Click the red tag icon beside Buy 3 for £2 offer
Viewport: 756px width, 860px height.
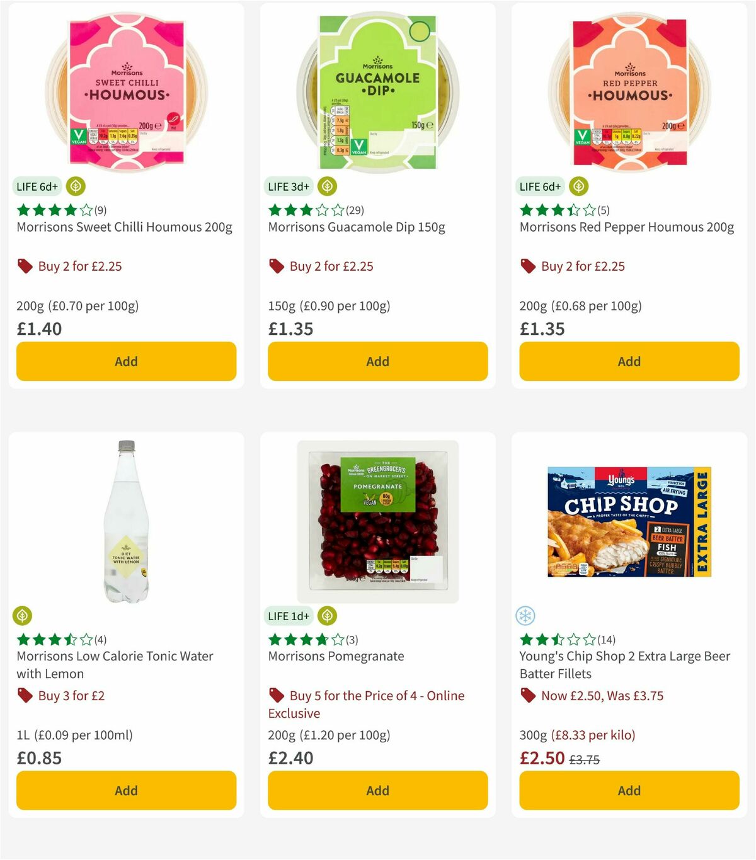(x=24, y=696)
